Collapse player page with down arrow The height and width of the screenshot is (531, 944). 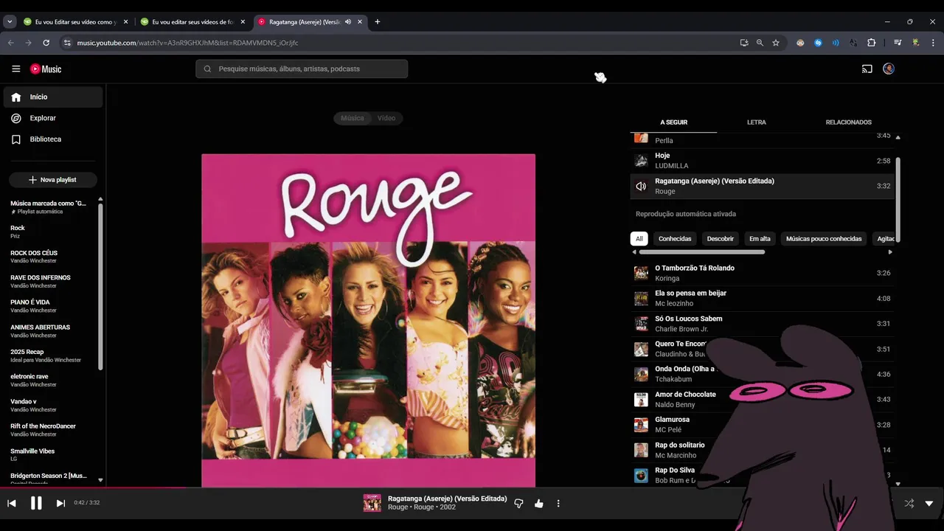point(929,504)
